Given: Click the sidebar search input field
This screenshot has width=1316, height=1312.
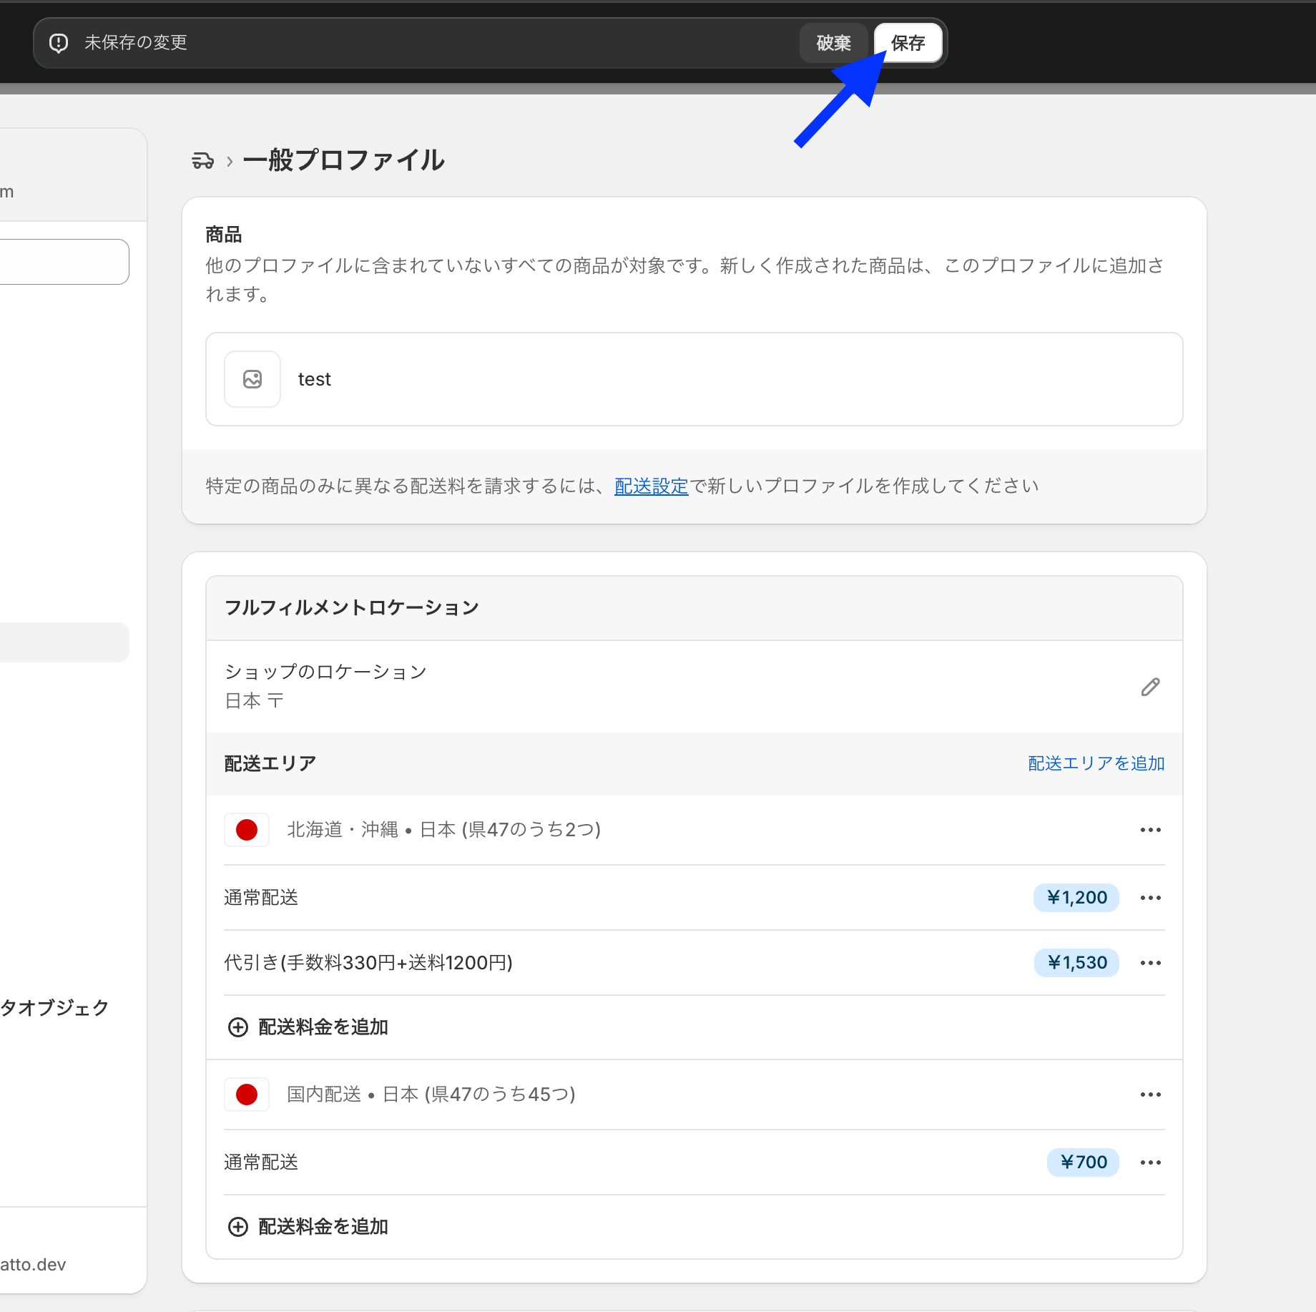Looking at the screenshot, I should point(64,262).
